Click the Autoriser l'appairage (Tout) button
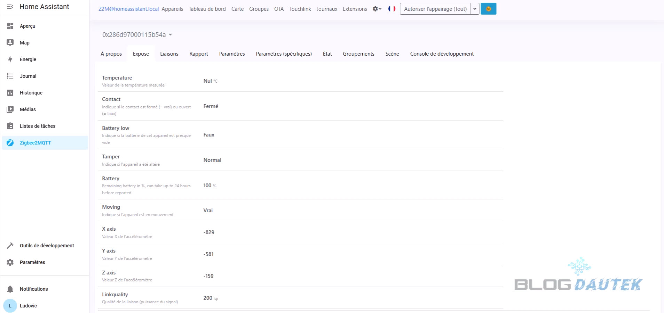This screenshot has width=664, height=313. click(435, 9)
